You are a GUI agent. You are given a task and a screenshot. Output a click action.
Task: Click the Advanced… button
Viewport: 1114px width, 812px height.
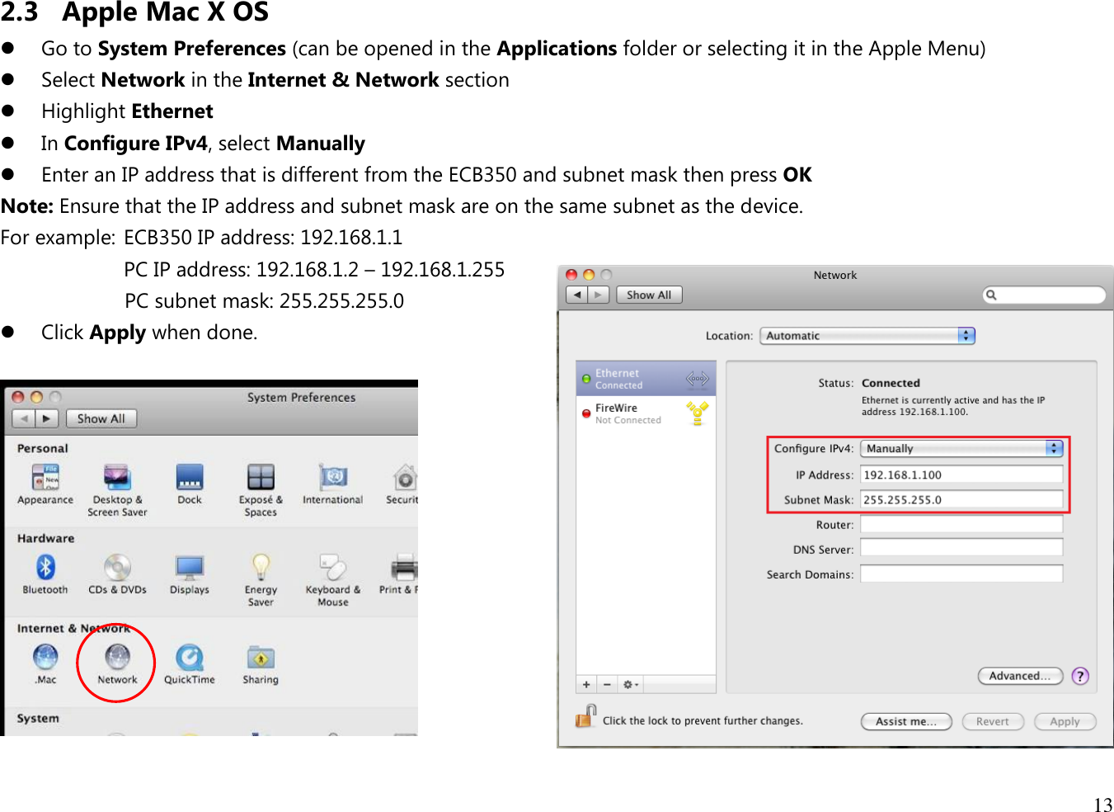(1020, 676)
